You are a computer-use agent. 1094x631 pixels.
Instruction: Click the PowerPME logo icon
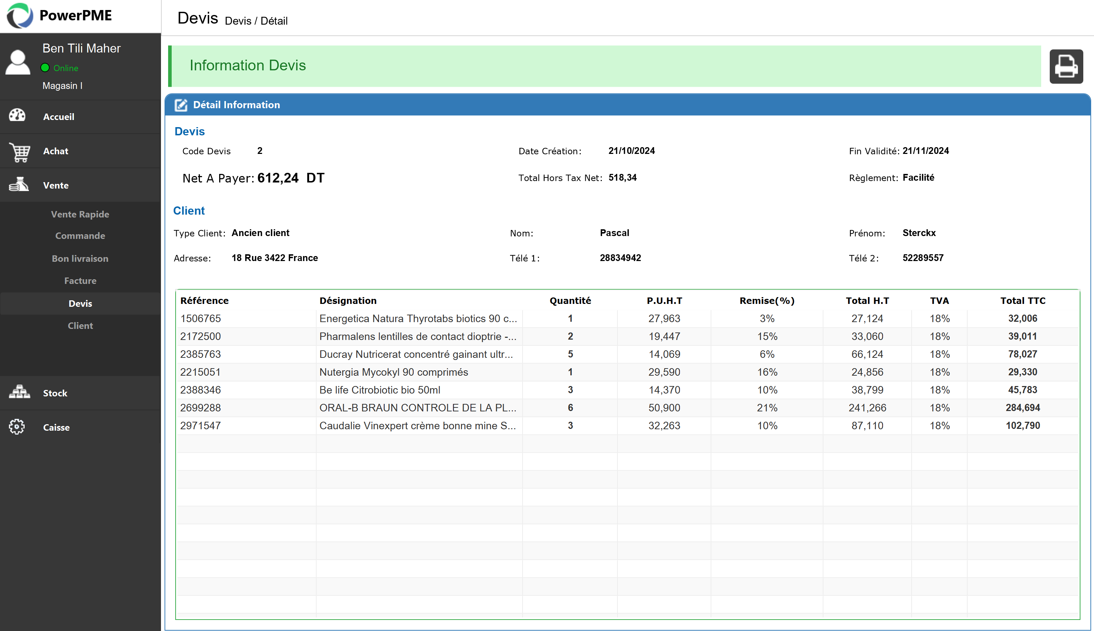[x=20, y=16]
